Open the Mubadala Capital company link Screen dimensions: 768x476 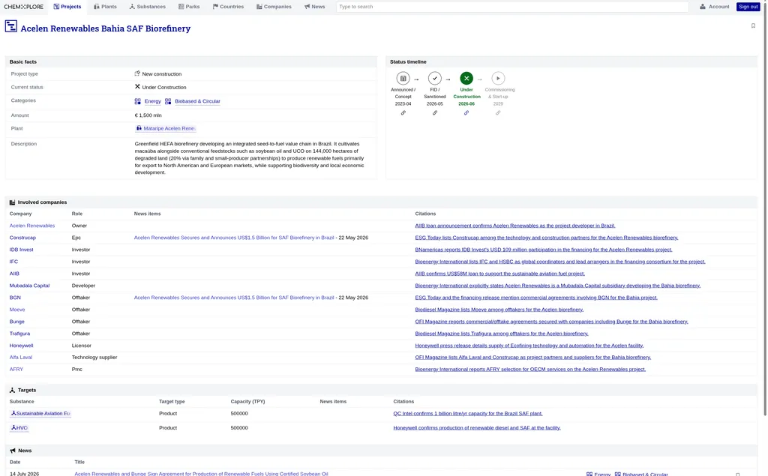click(29, 286)
